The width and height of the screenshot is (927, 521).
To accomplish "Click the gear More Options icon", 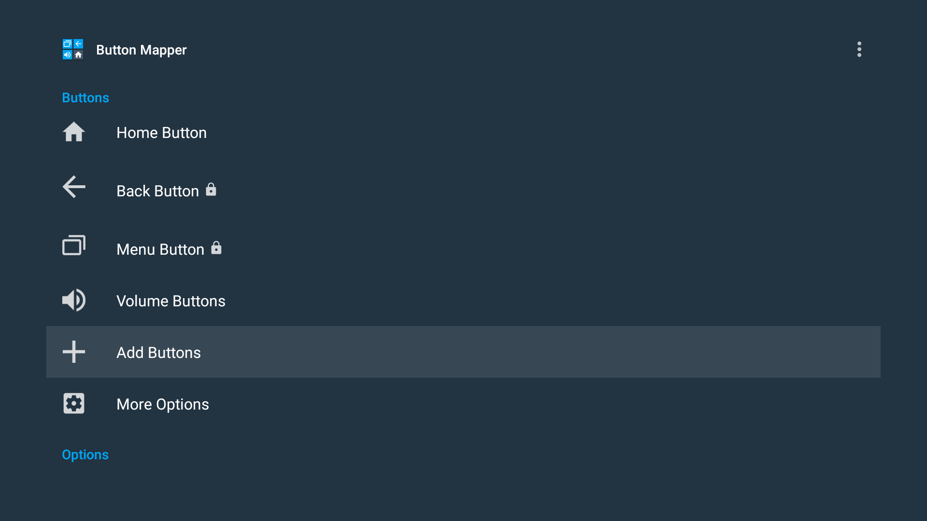I will tap(74, 403).
